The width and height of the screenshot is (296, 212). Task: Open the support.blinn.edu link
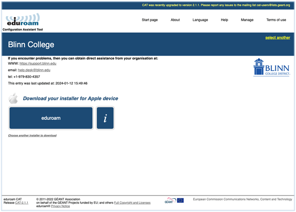point(38,64)
